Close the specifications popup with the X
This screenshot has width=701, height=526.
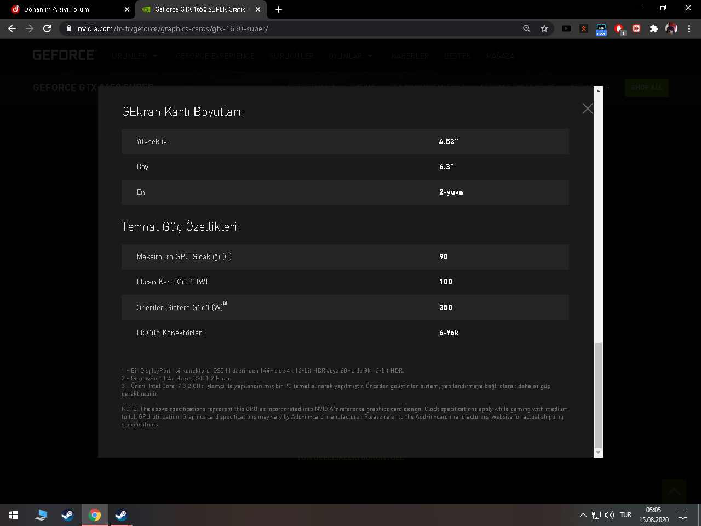pos(588,108)
